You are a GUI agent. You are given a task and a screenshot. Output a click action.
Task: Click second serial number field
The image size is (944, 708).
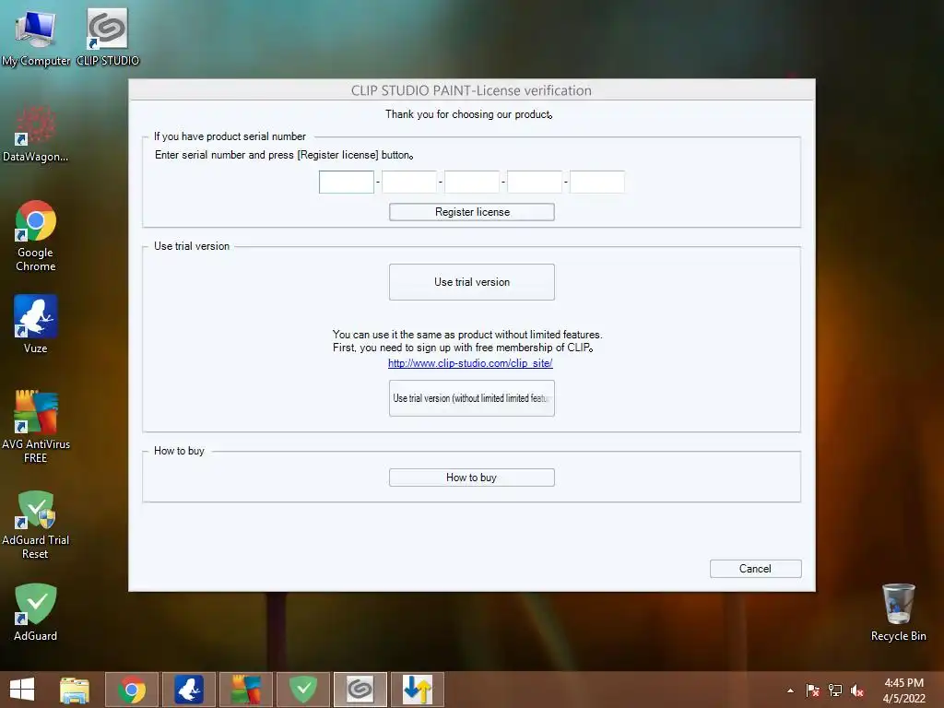(409, 182)
